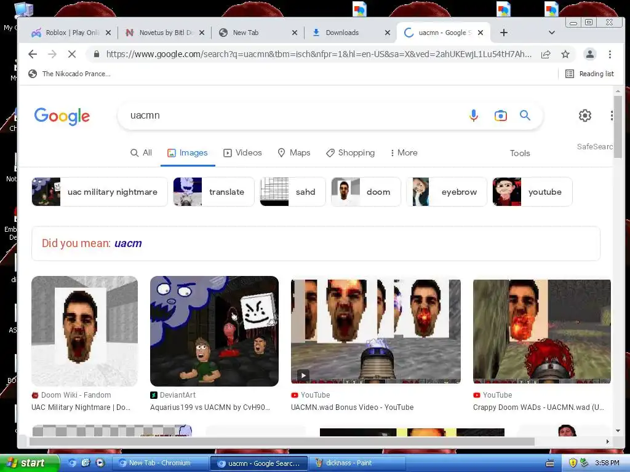This screenshot has width=630, height=472.
Task: Start voice search with the microphone icon
Action: click(474, 116)
